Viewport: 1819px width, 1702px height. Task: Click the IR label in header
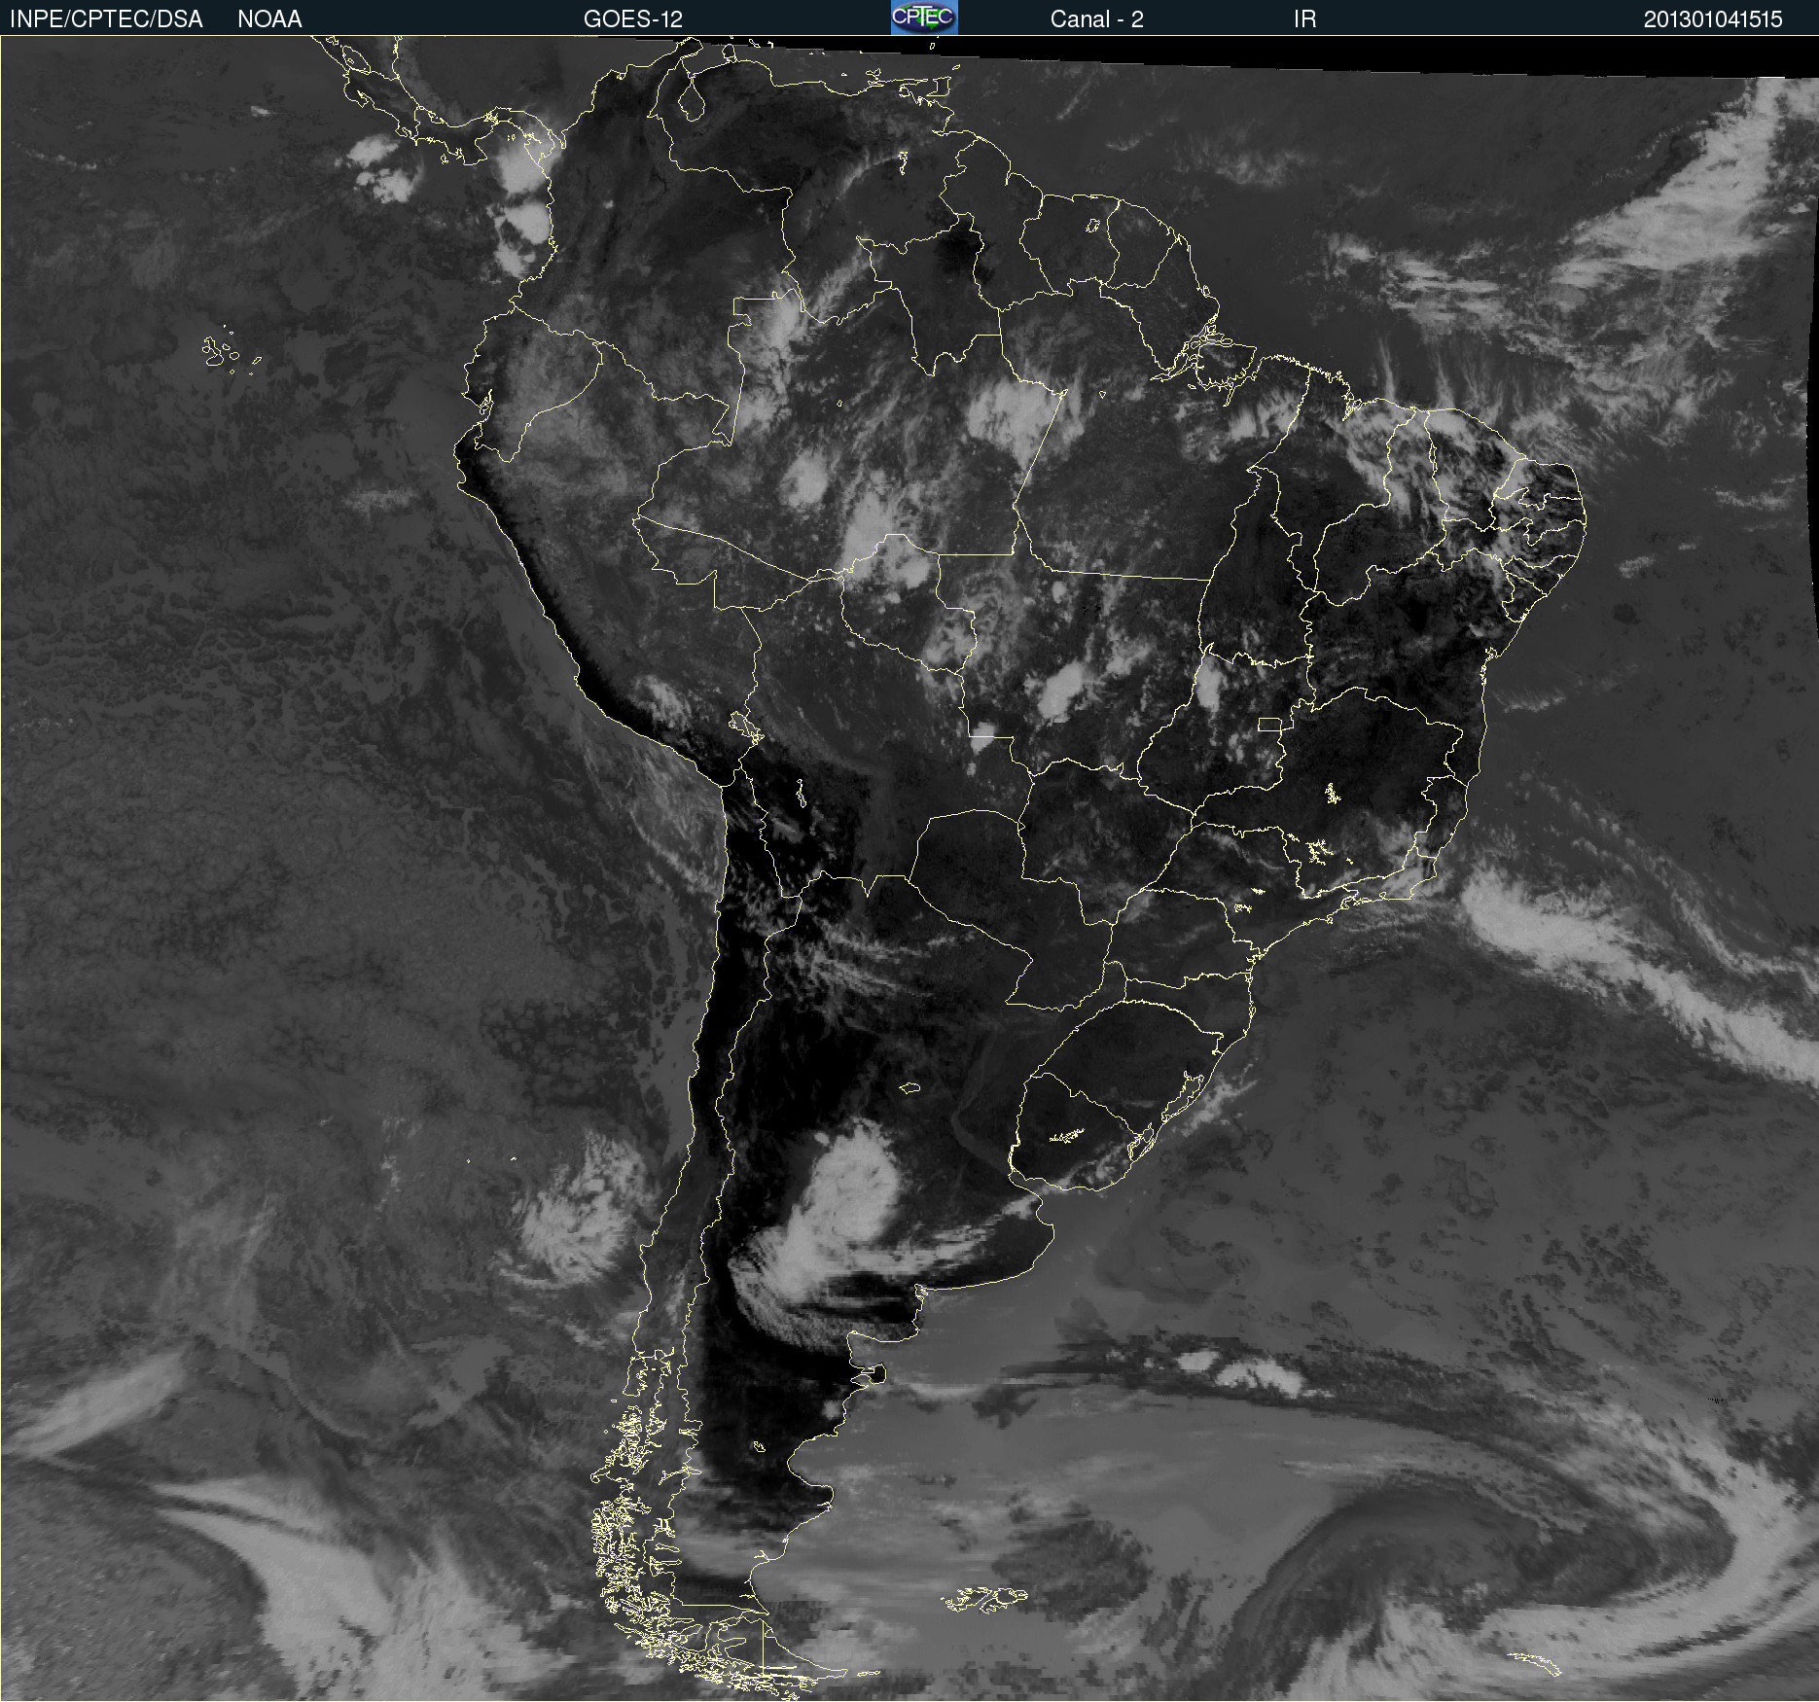[x=1304, y=19]
